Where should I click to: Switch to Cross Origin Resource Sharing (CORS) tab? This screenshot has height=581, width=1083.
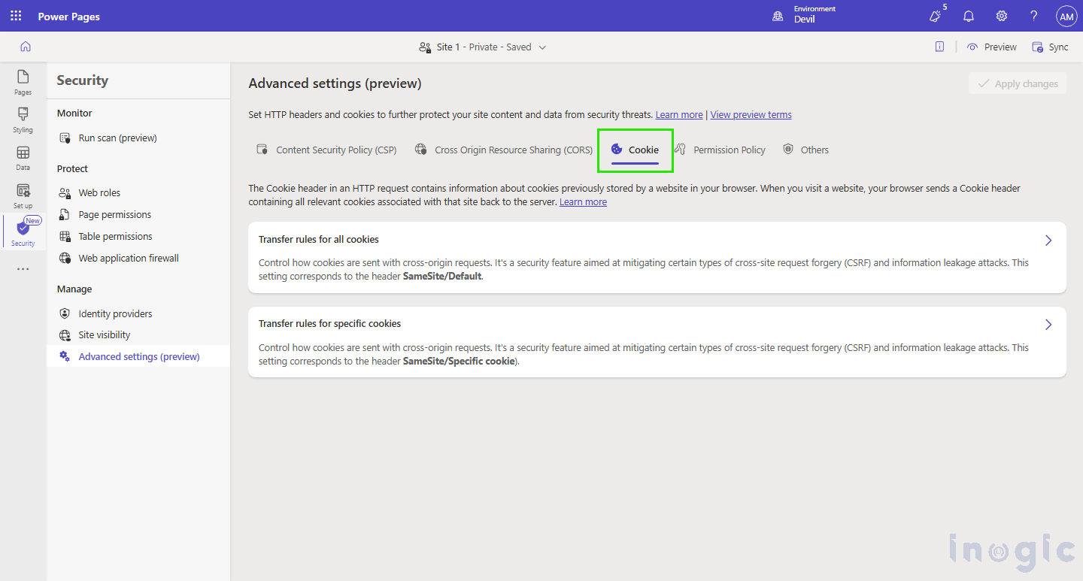504,150
